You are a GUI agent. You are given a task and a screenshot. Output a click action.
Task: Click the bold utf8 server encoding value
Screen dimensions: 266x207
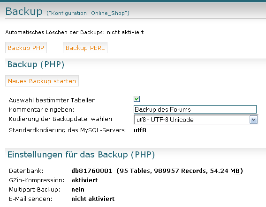(x=140, y=130)
